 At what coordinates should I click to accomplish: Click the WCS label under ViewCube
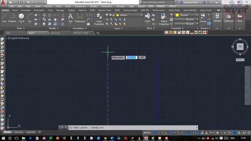pos(240,60)
